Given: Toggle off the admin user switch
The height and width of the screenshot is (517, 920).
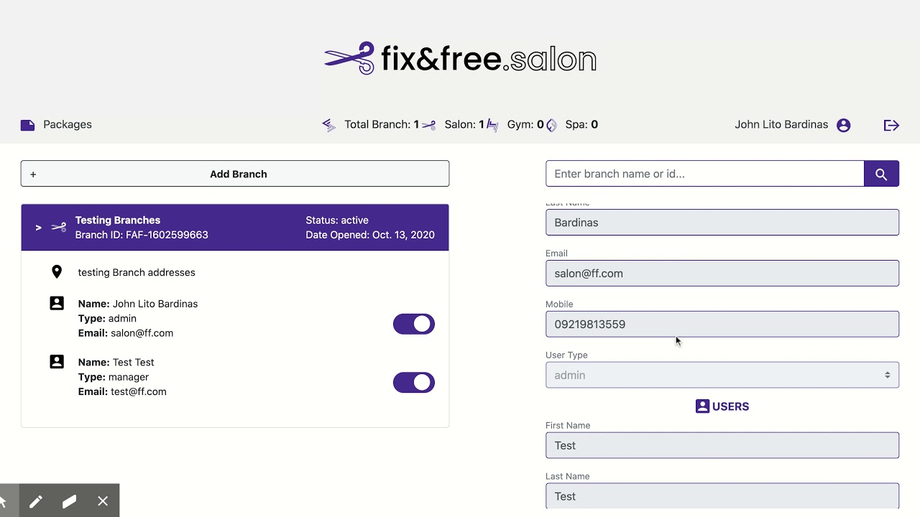Looking at the screenshot, I should point(414,324).
